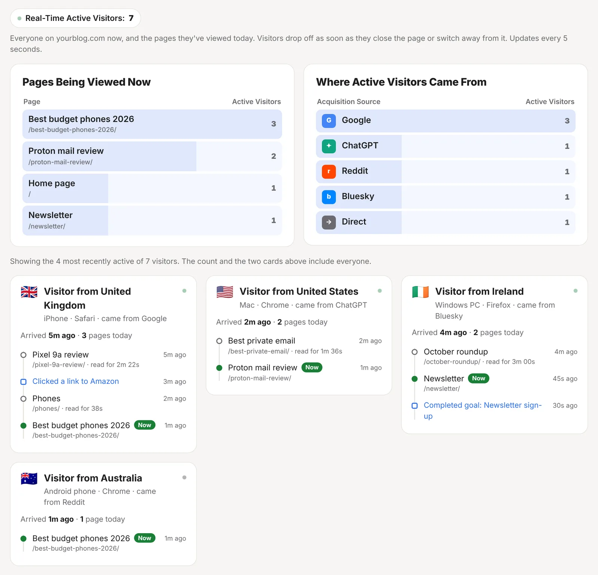Viewport: 598px width, 575px height.
Task: Click the Visitor from Australia heading
Action: (x=93, y=478)
